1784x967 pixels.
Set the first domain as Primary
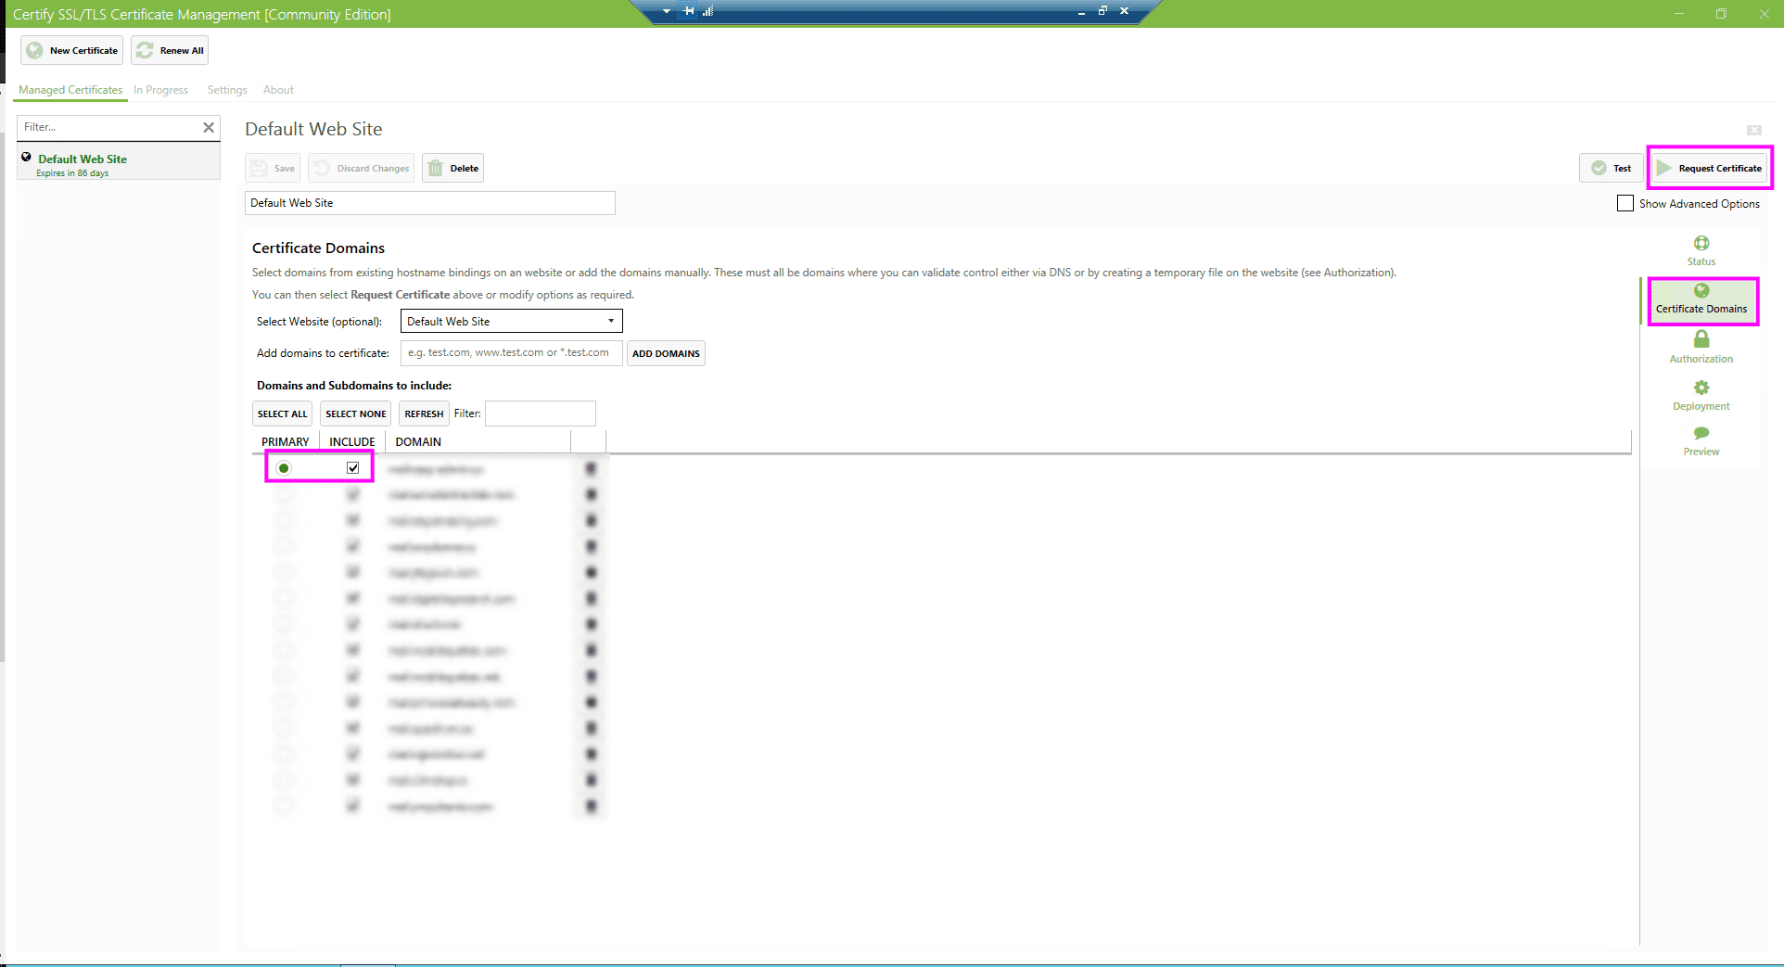tap(284, 468)
